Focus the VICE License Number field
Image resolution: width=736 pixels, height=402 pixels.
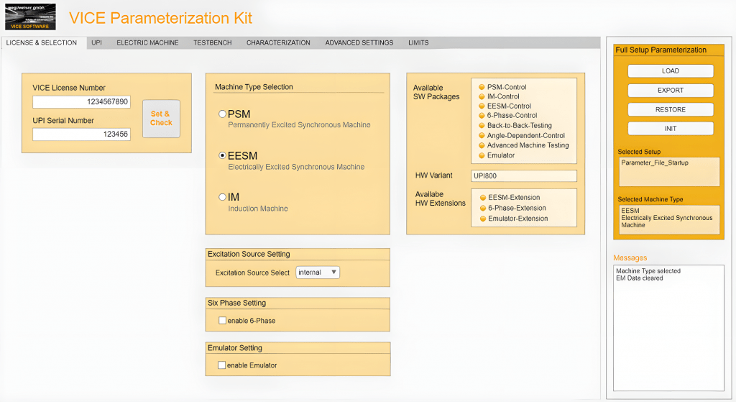click(x=82, y=102)
